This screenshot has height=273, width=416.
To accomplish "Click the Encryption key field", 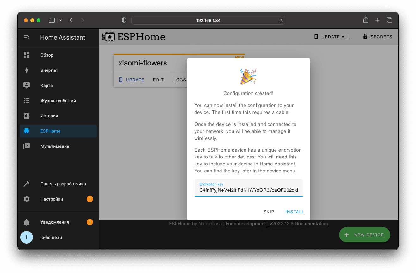I will click(249, 188).
